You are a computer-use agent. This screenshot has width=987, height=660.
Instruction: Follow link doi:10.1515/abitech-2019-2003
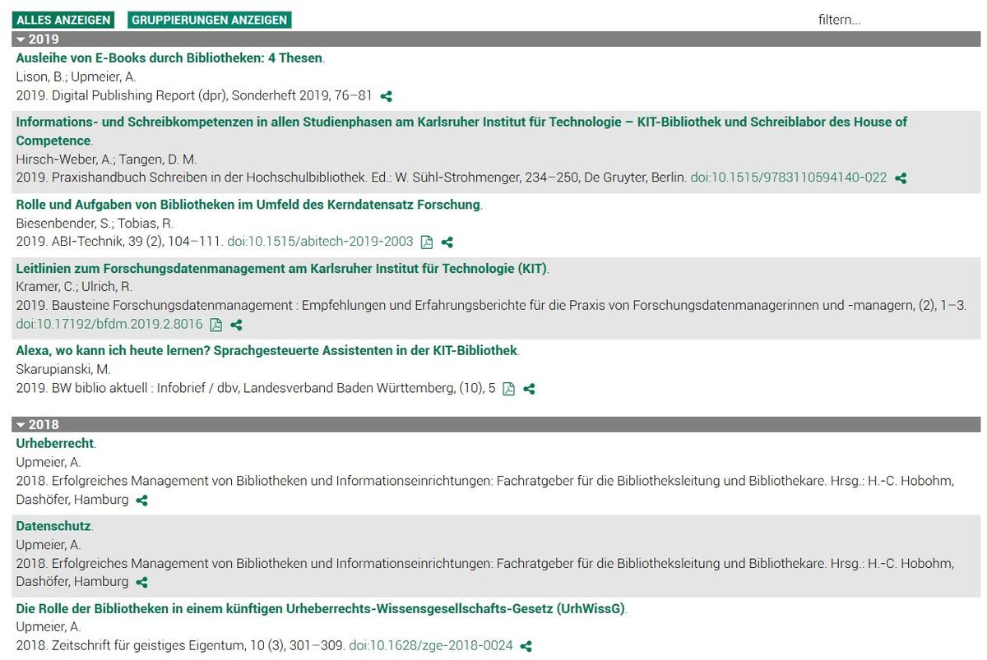(x=320, y=242)
